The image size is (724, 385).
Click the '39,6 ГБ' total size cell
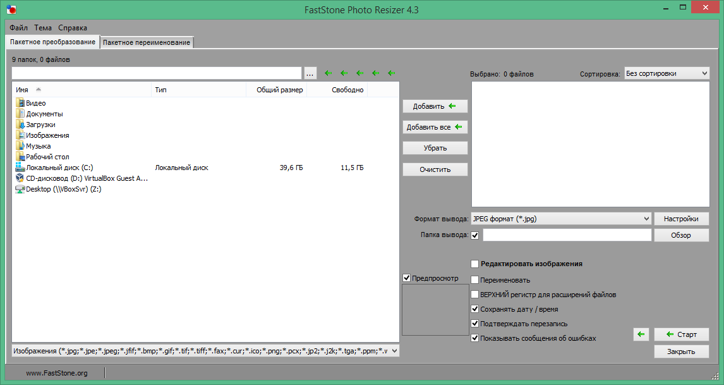[x=291, y=168]
